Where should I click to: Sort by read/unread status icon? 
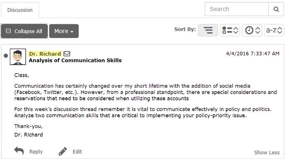[230, 30]
